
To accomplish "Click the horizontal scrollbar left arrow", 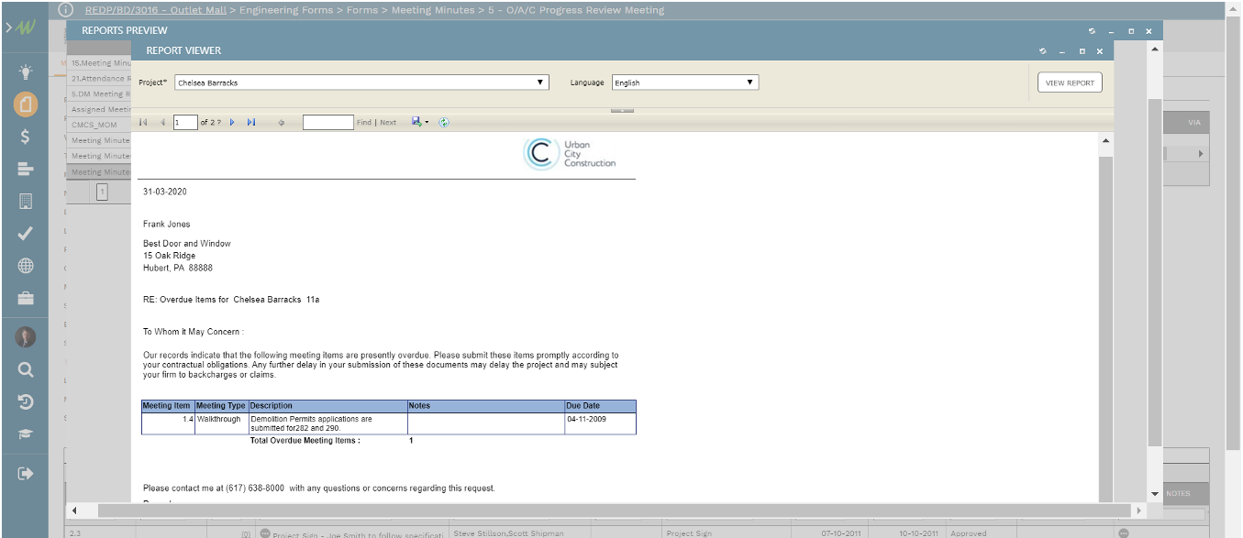I will (73, 511).
